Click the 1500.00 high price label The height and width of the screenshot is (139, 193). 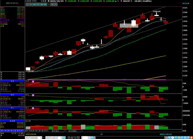(156, 11)
